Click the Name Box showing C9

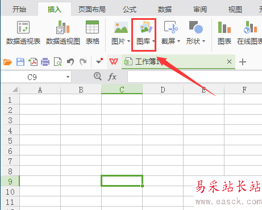click(x=32, y=77)
